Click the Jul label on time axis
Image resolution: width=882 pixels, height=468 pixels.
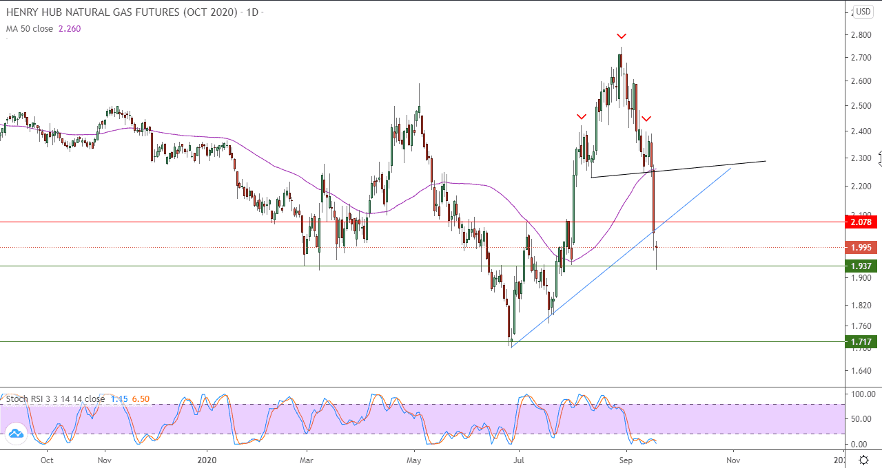[x=519, y=460]
